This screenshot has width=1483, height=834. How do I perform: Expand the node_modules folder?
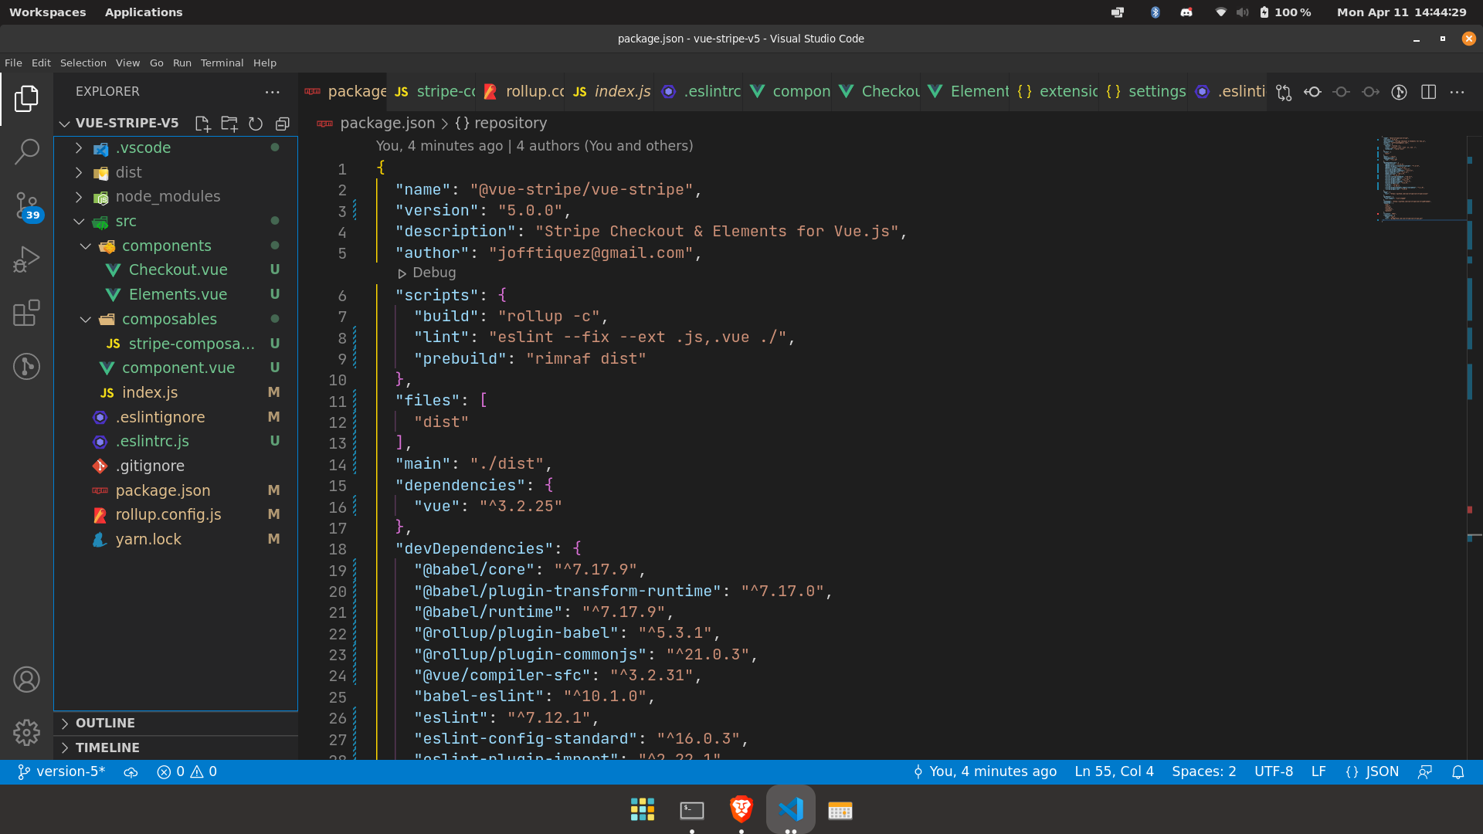pyautogui.click(x=167, y=196)
